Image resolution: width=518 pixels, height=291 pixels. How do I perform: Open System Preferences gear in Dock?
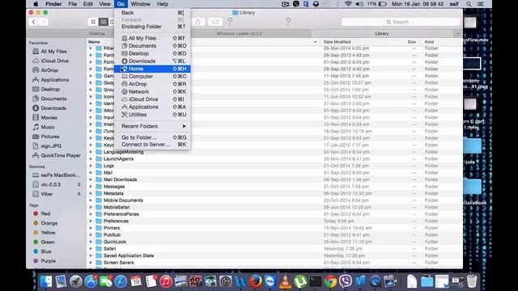pyautogui.click(x=226, y=281)
